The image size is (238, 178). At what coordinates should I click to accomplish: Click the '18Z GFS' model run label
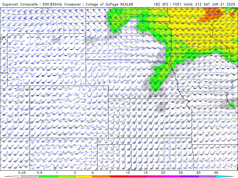[x=161, y=4]
